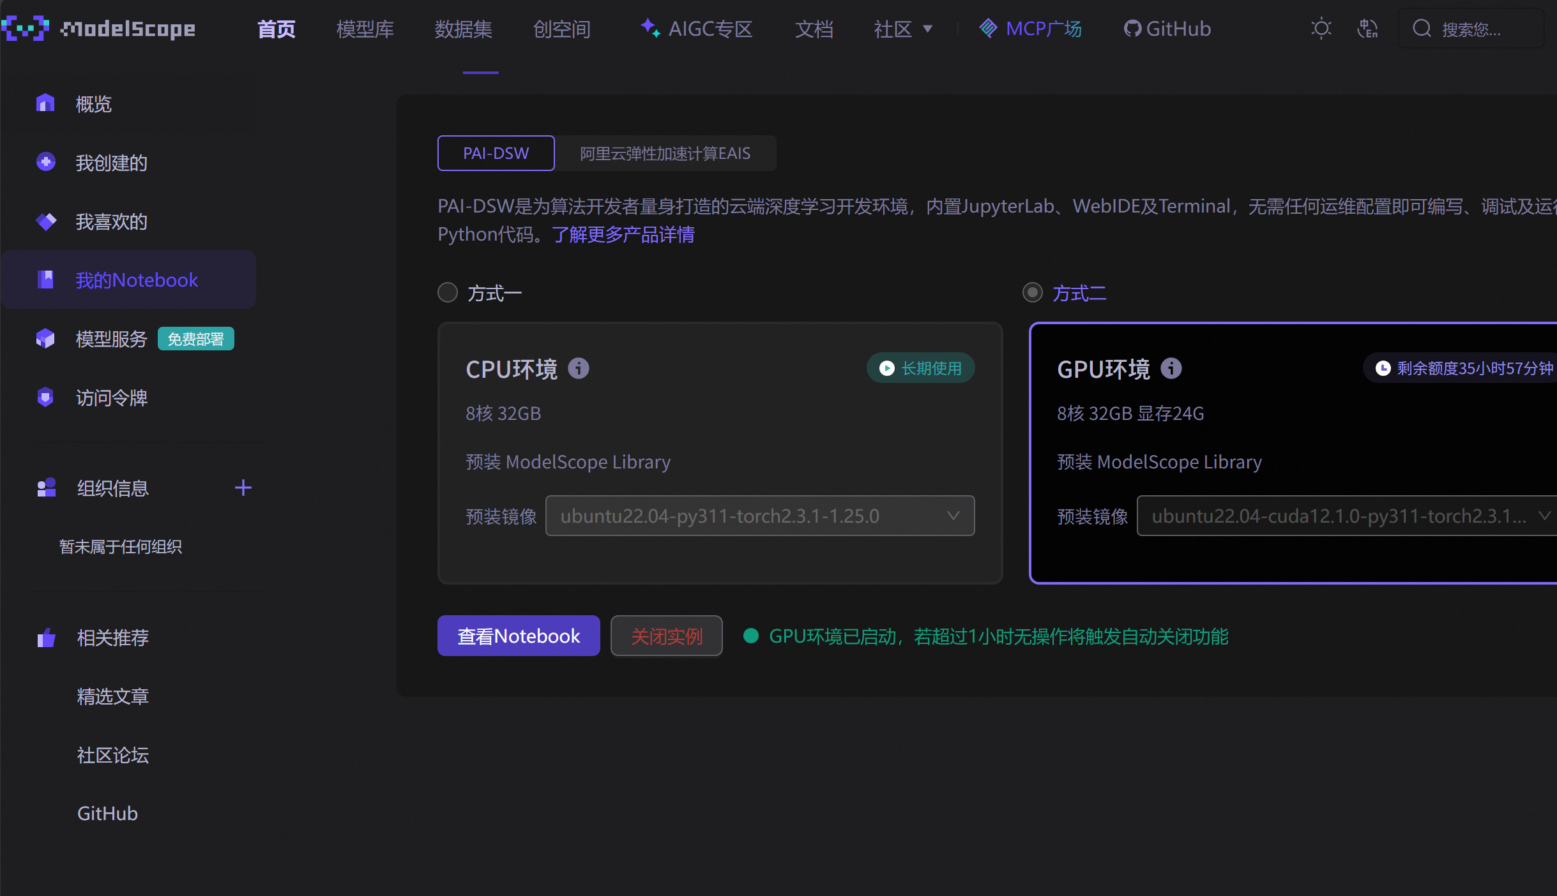Click the 概览 home icon
Viewport: 1557px width, 896px height.
[x=45, y=103]
